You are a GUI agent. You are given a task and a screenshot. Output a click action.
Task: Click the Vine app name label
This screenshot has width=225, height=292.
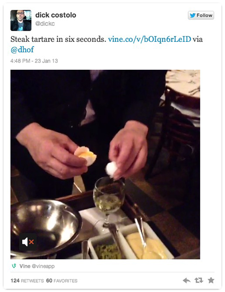(25, 266)
